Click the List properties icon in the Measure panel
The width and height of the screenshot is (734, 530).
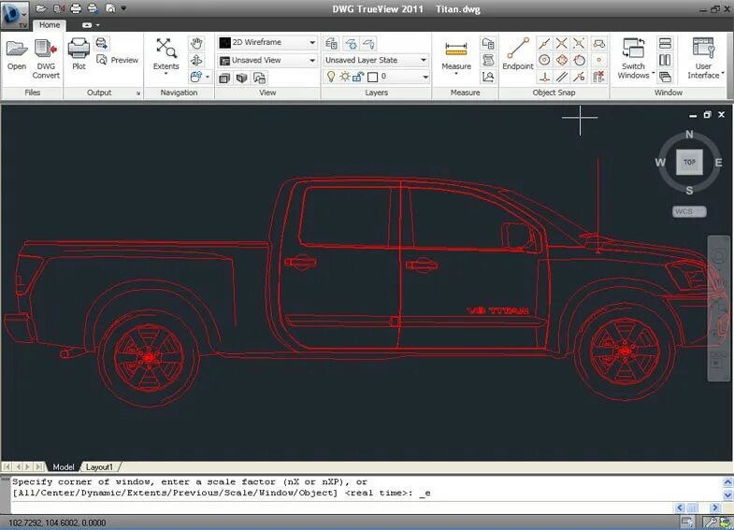[488, 44]
